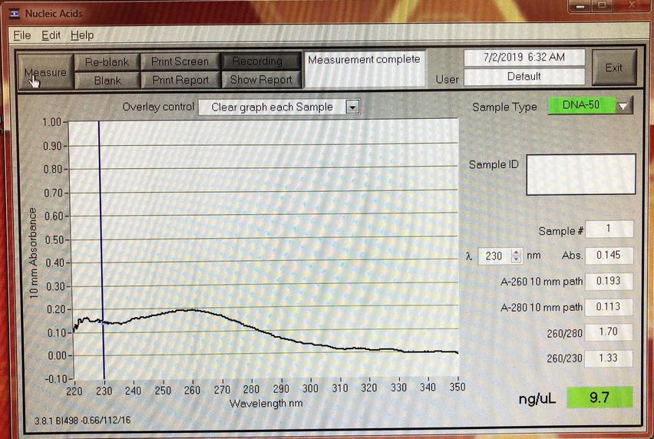Click the Print Report button
This screenshot has height=439, width=654.
pyautogui.click(x=180, y=80)
